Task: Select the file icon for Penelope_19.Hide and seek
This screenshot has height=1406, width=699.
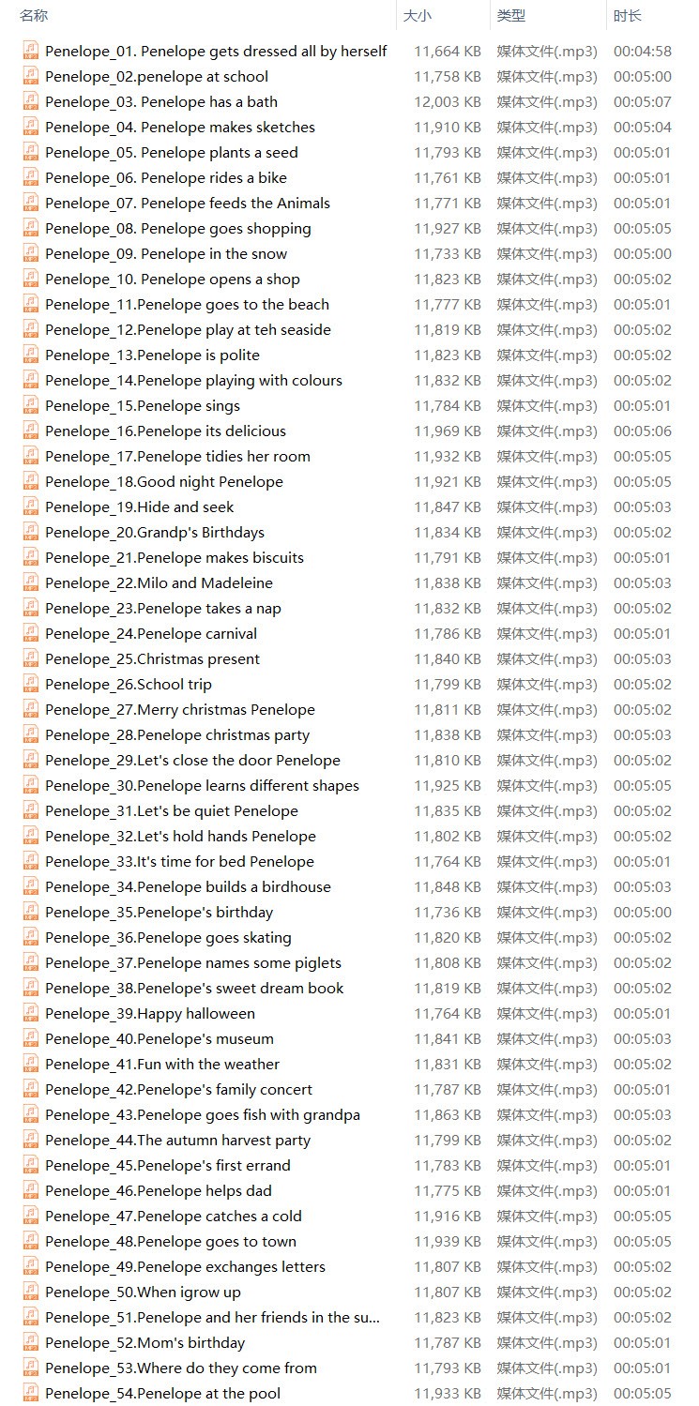Action: point(31,506)
